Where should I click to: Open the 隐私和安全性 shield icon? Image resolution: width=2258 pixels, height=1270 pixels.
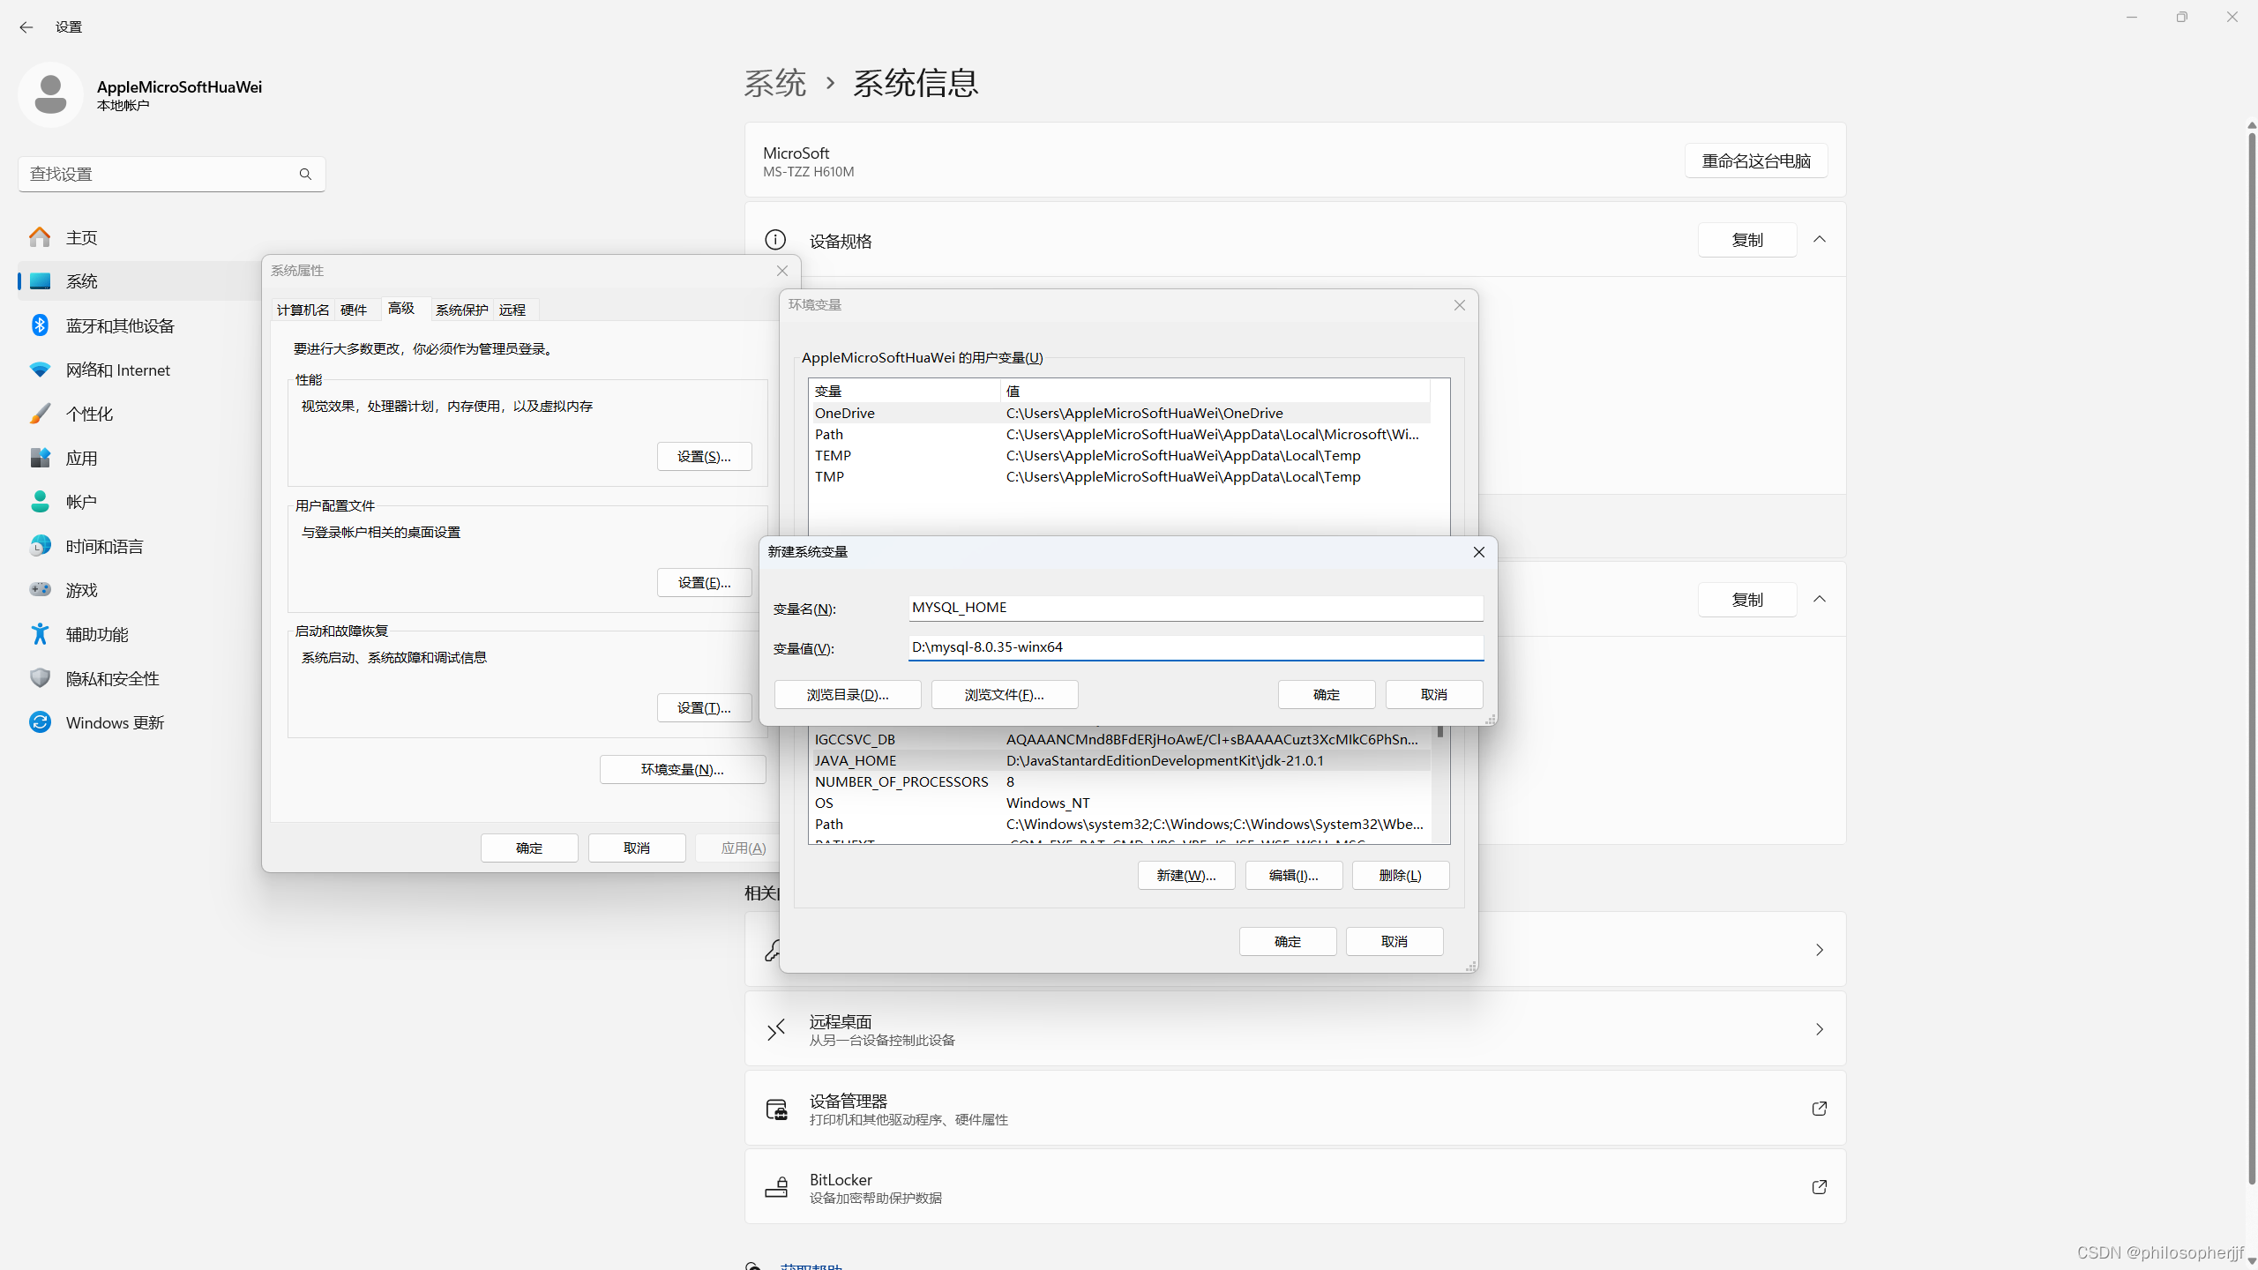click(40, 678)
